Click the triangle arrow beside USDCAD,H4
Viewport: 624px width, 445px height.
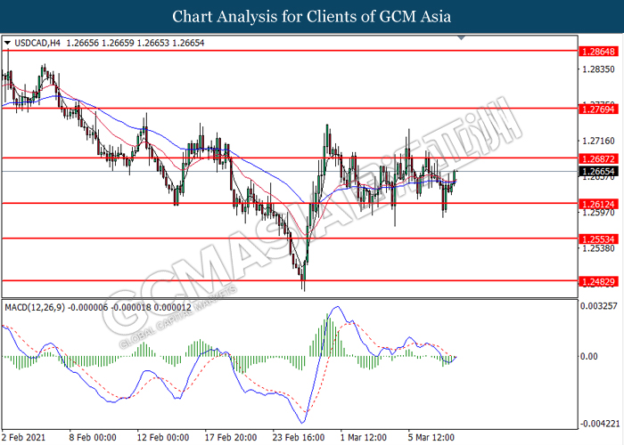coord(8,42)
